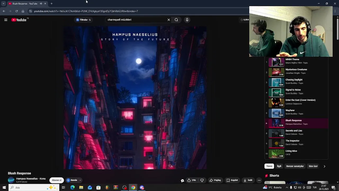339x191 pixels.
Task: Select the Size özel filter chip
Action: [313, 166]
